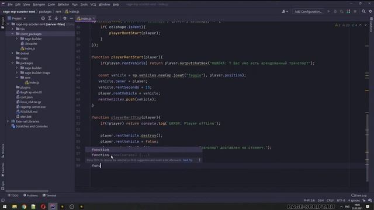The width and height of the screenshot is (374, 210).
Task: Open the Edit menu
Action: tap(18, 4)
